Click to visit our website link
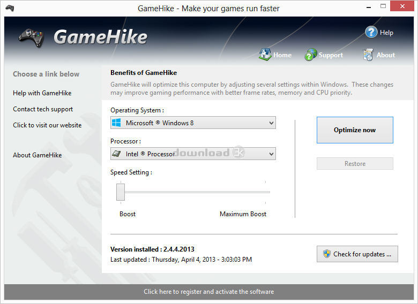This screenshot has height=304, width=418. 47,125
